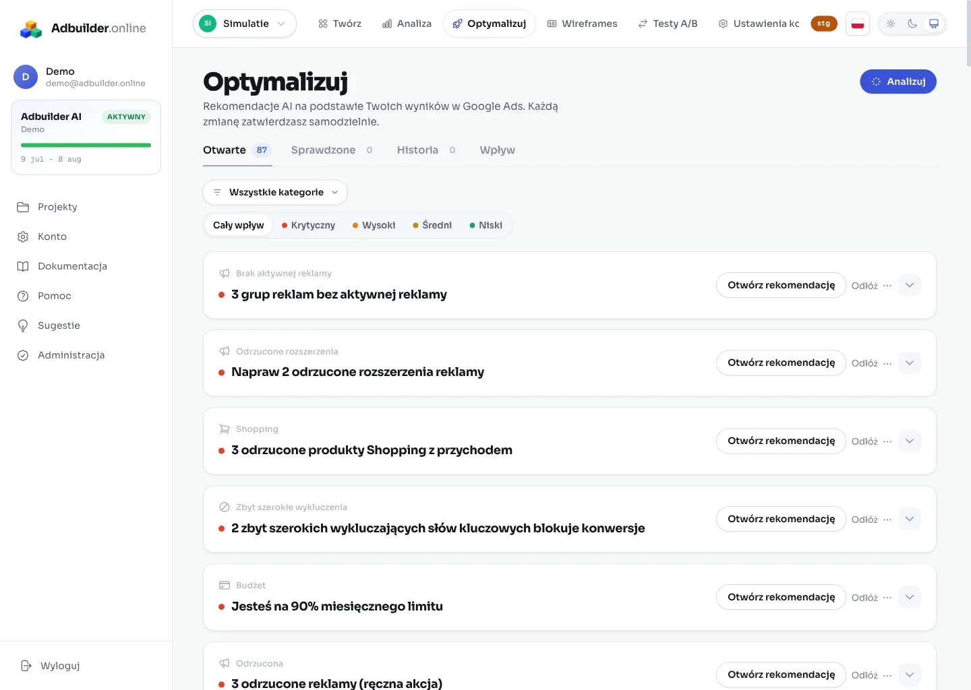The height and width of the screenshot is (690, 971).
Task: Open recommendation for odrzucone rozszerzenia
Action: 781,363
